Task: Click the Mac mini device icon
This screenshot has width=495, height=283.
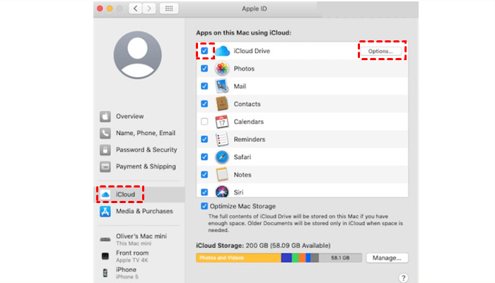Action: pos(105,239)
